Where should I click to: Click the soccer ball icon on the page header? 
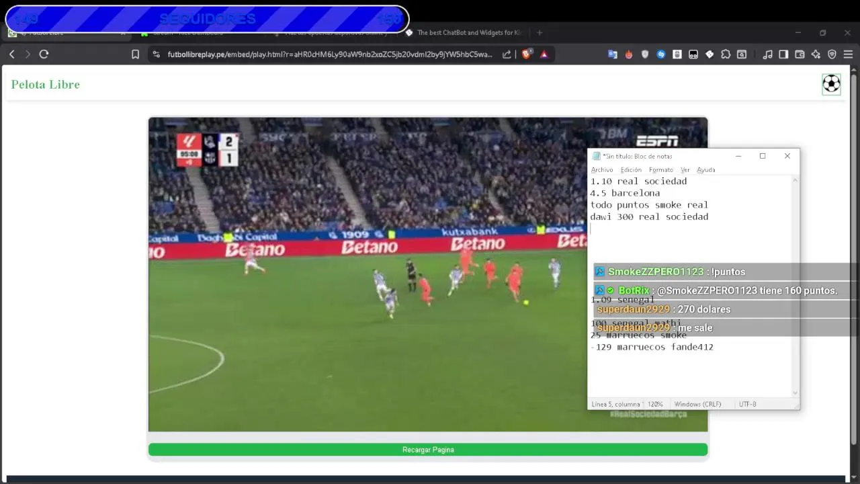click(x=831, y=84)
